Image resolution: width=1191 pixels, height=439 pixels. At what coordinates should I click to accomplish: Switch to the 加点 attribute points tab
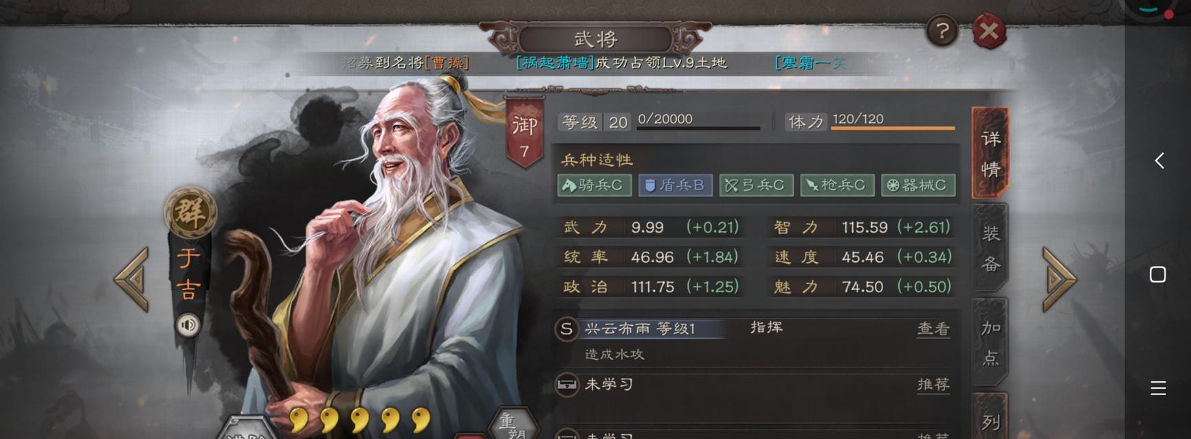pos(990,342)
